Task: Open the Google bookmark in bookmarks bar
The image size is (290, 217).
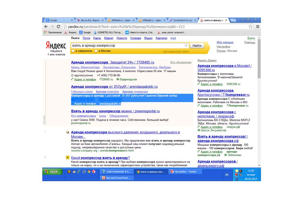Action: pyautogui.click(x=85, y=33)
